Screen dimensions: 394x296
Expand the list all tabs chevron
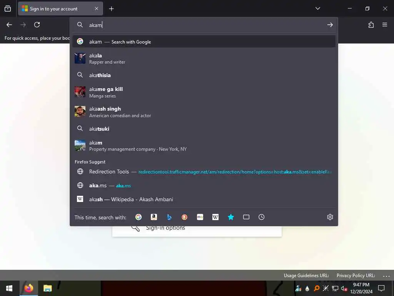317,8
